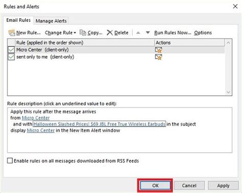Move rule up with up arrow
This screenshot has width=242, height=193.
[138, 33]
